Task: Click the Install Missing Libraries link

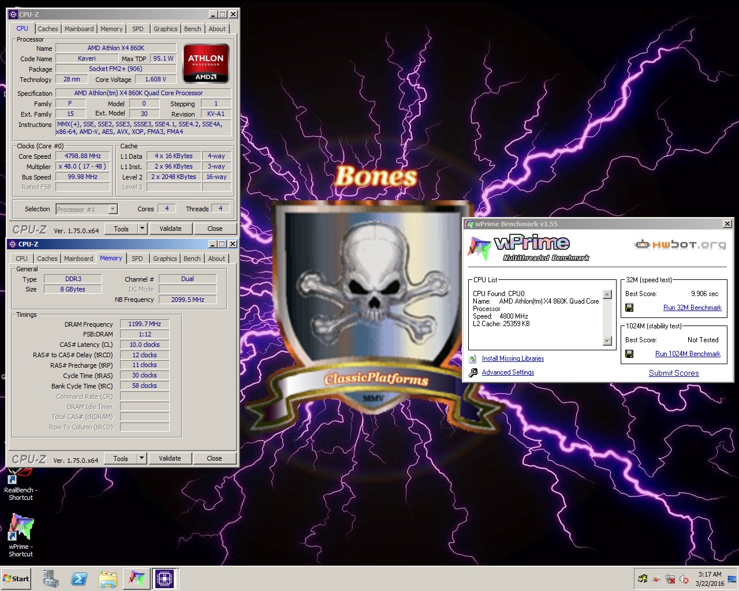Action: click(513, 358)
